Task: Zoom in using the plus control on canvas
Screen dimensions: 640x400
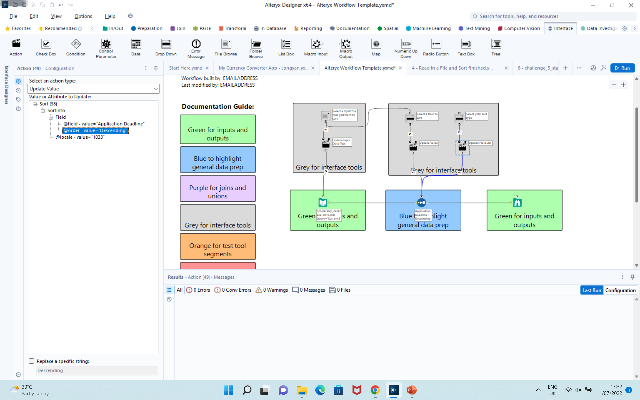Action: pyautogui.click(x=624, y=85)
